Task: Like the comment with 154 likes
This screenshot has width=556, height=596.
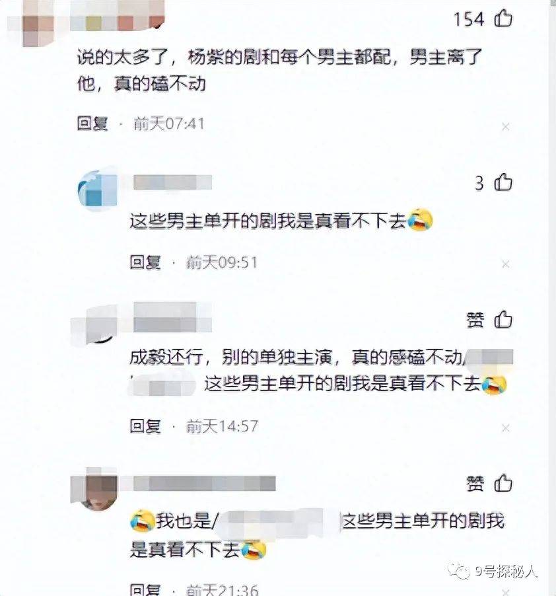Action: [503, 19]
